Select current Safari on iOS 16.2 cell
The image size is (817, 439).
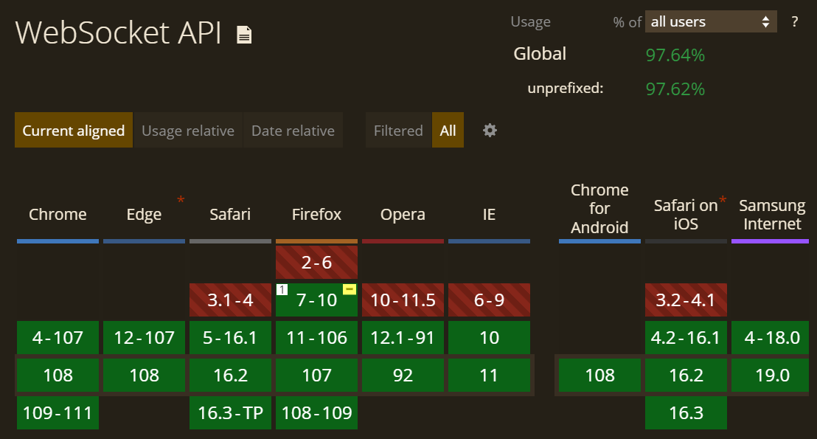(686, 375)
